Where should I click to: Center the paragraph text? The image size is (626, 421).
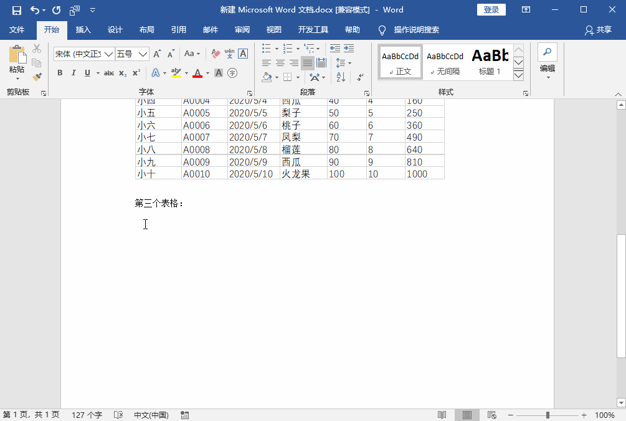(x=280, y=63)
